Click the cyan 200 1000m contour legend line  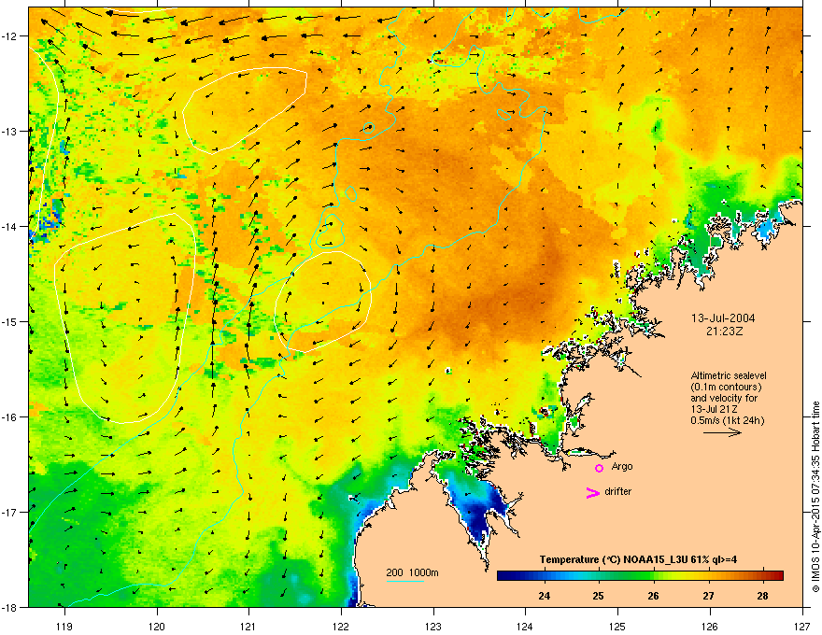(404, 581)
